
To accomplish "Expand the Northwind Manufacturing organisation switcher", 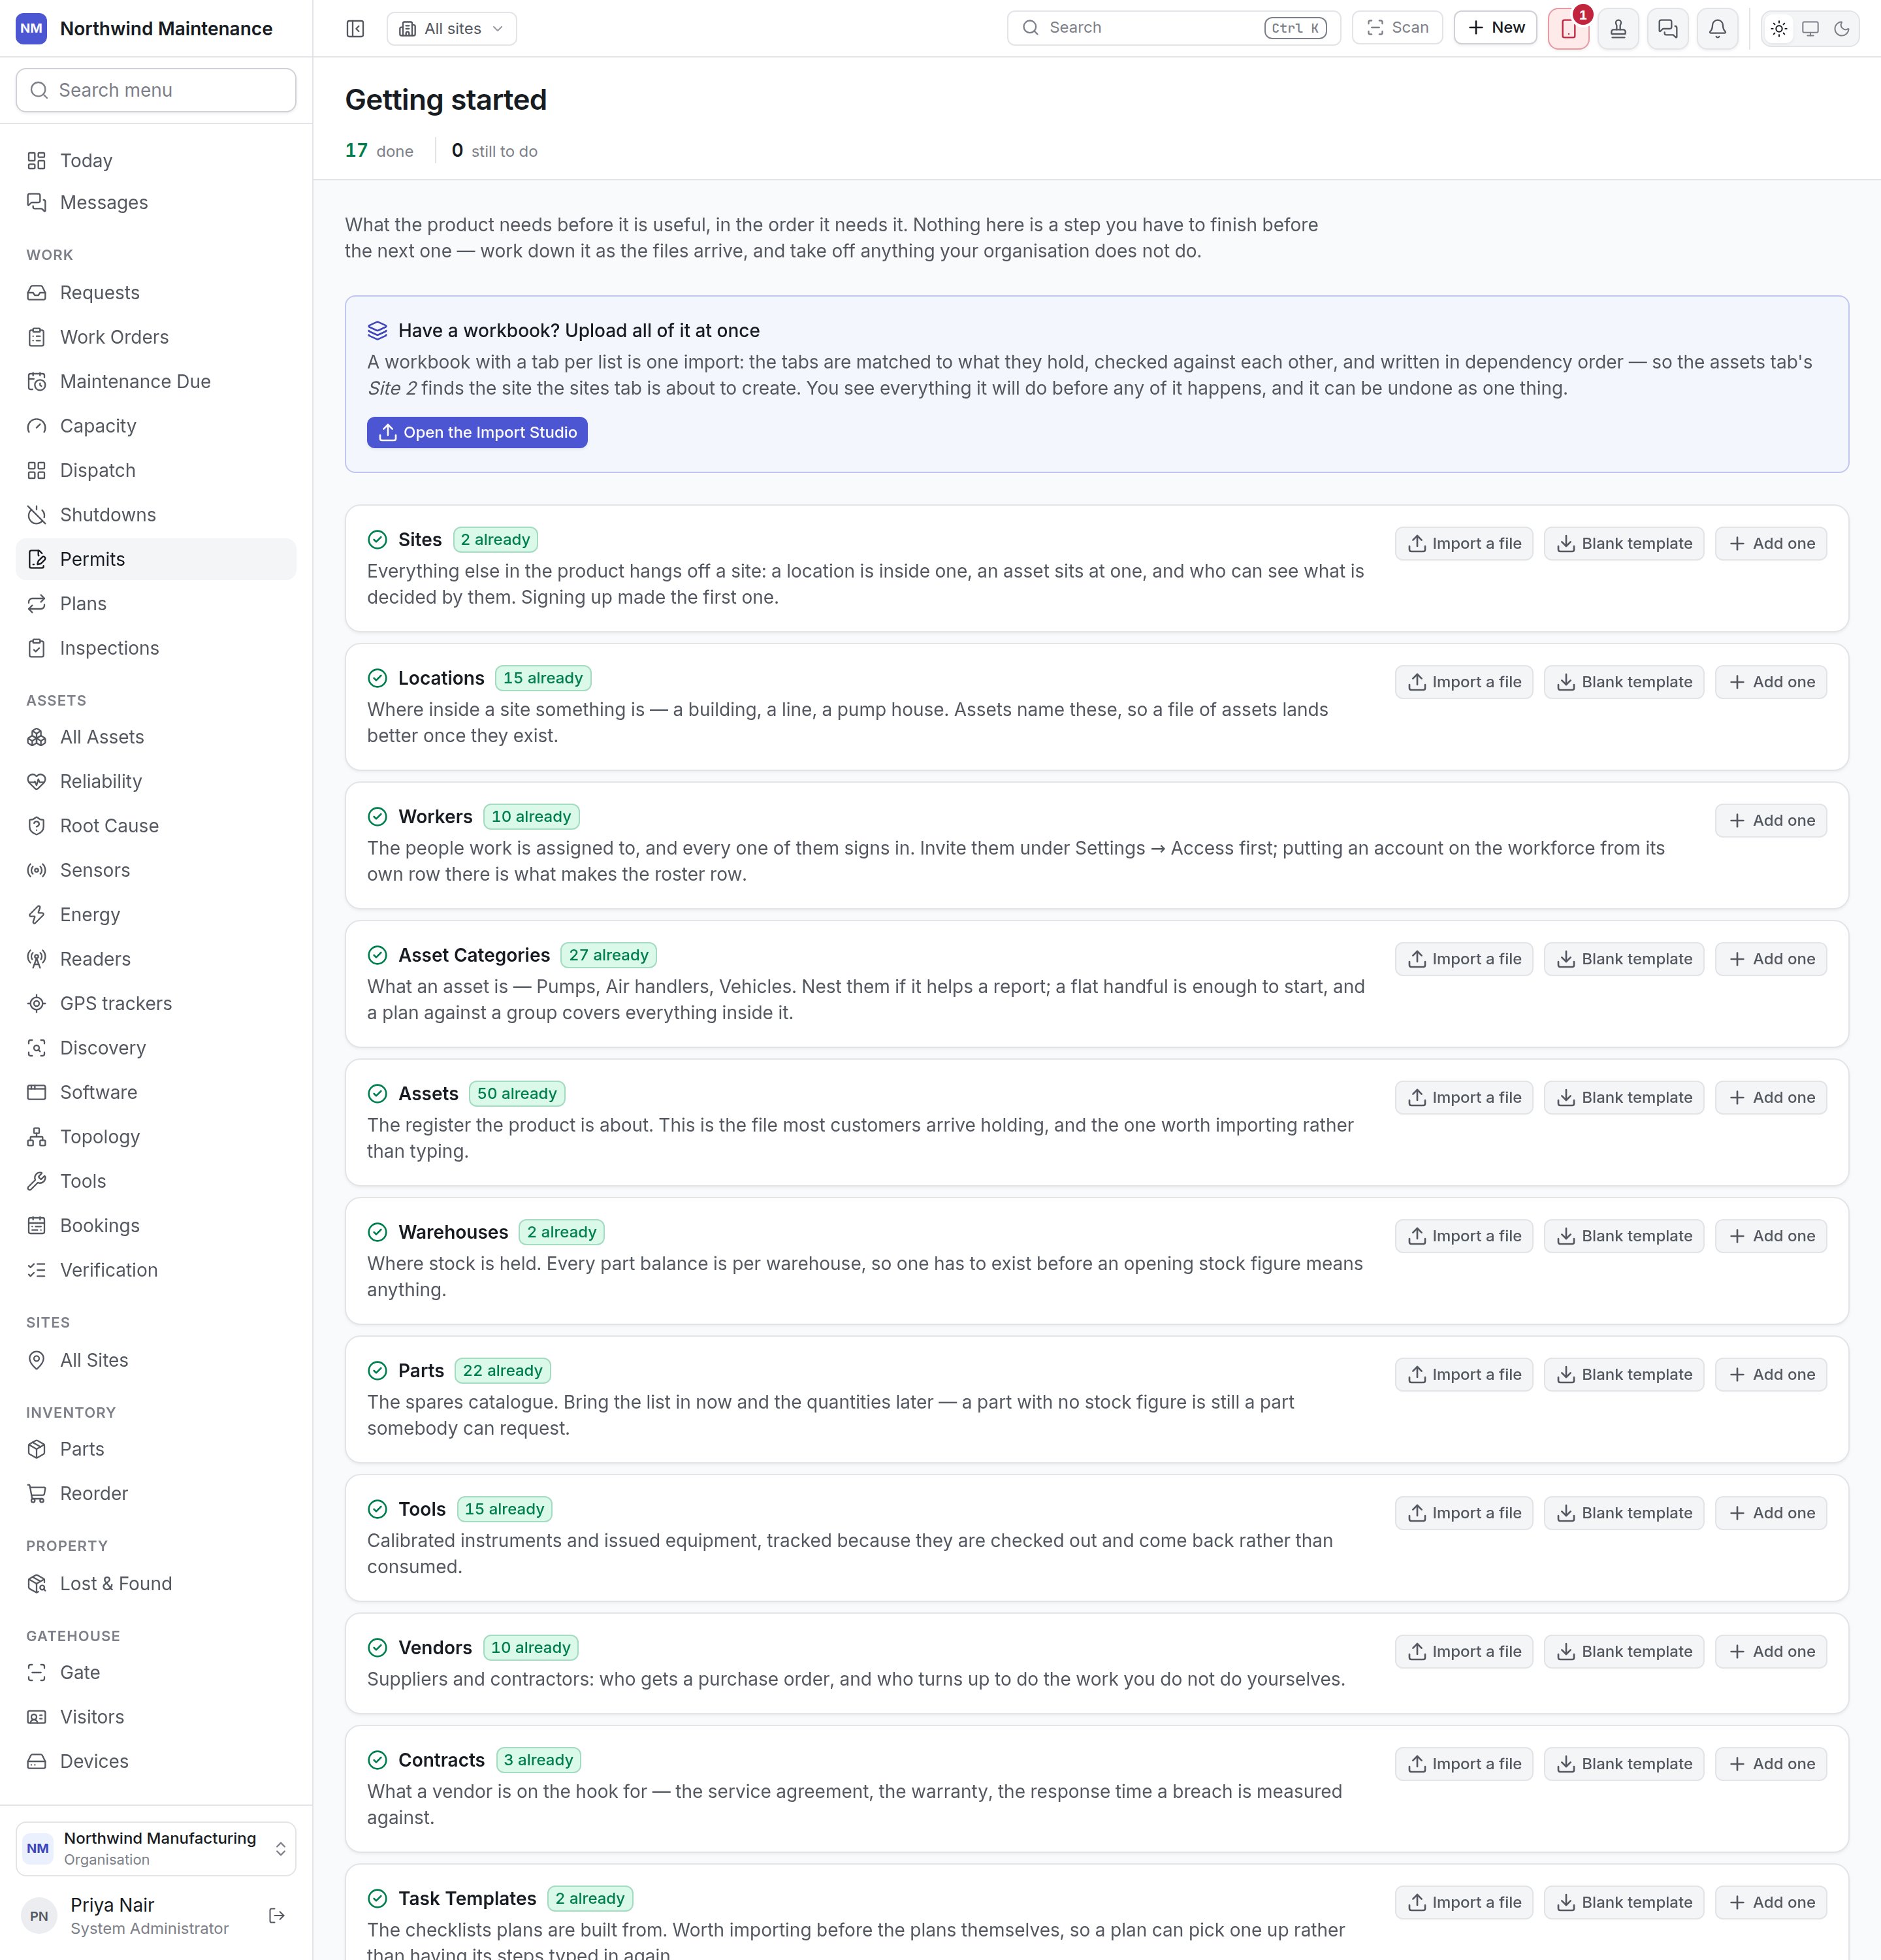I will coord(156,1848).
